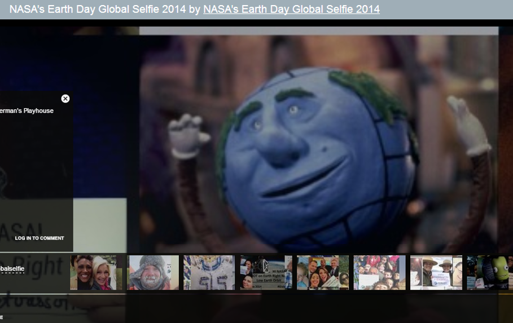Click the Pee-wee Herman's Playhouse caption title
This screenshot has height=323, width=513.
tap(27, 110)
